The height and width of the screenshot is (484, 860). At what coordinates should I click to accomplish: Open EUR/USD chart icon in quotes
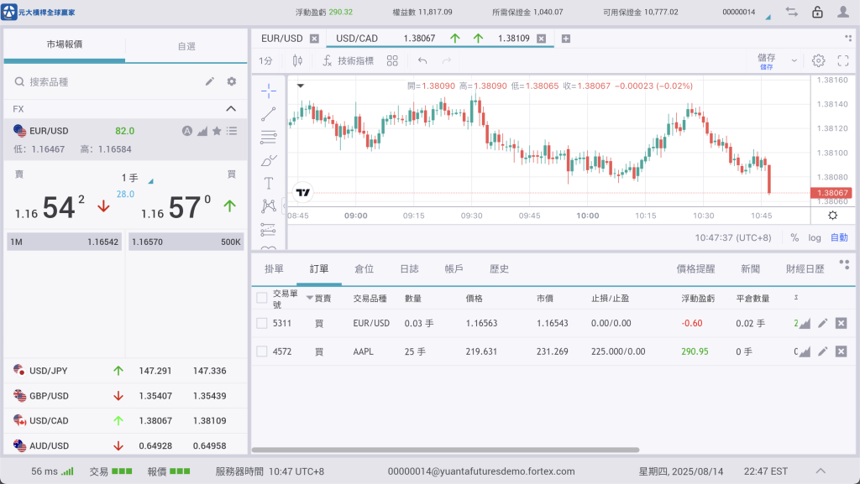coord(202,131)
